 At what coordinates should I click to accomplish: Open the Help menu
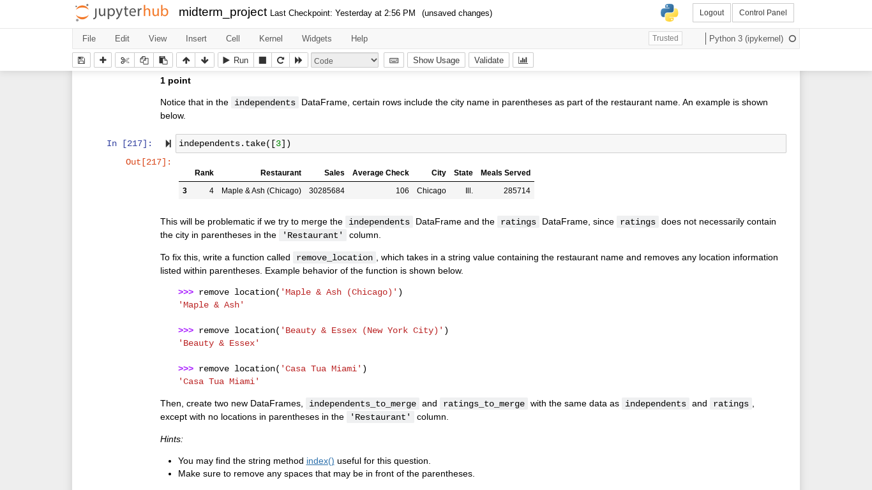point(359,39)
